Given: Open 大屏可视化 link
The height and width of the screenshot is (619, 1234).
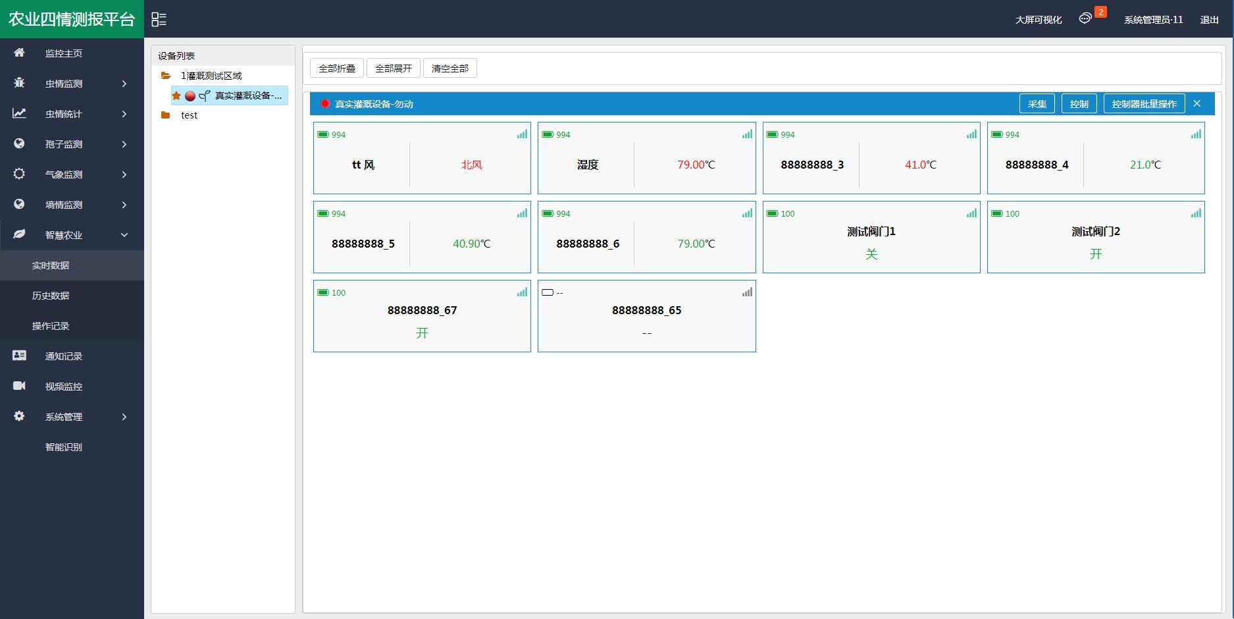Looking at the screenshot, I should (x=1039, y=20).
